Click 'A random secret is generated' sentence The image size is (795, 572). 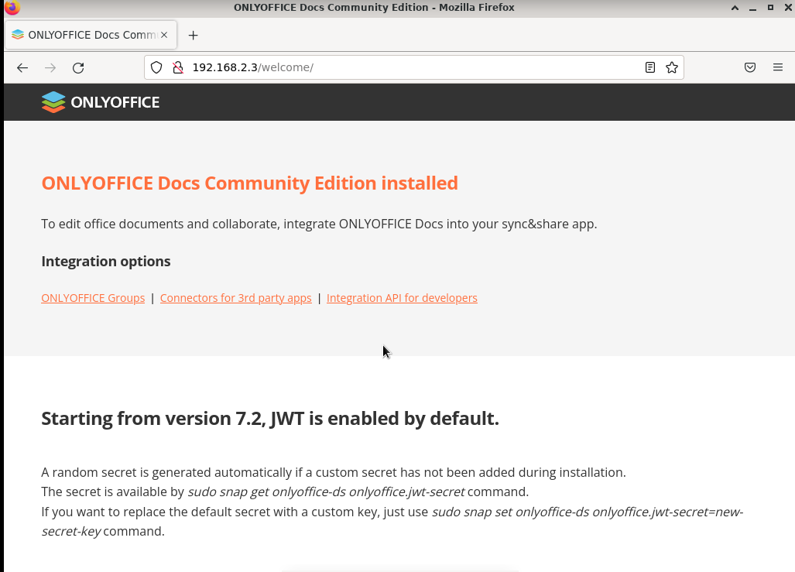(x=334, y=473)
